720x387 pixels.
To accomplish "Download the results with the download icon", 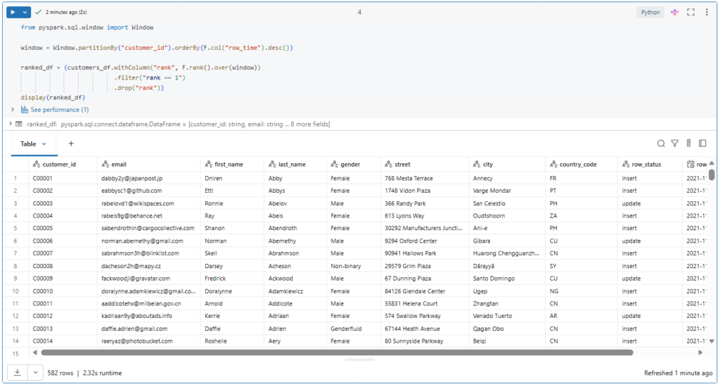I will pyautogui.click(x=15, y=372).
